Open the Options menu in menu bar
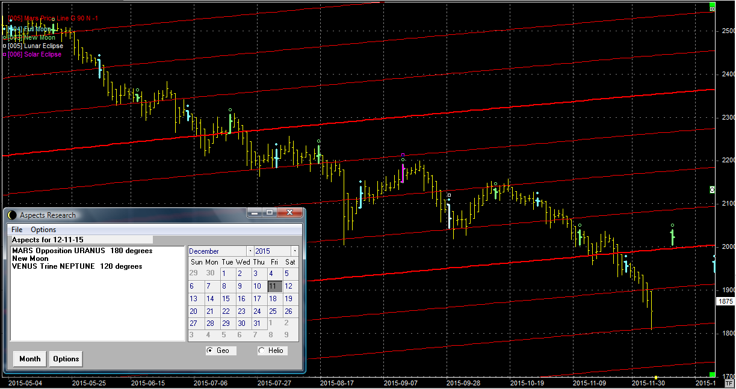This screenshot has width=736, height=389. coord(43,230)
